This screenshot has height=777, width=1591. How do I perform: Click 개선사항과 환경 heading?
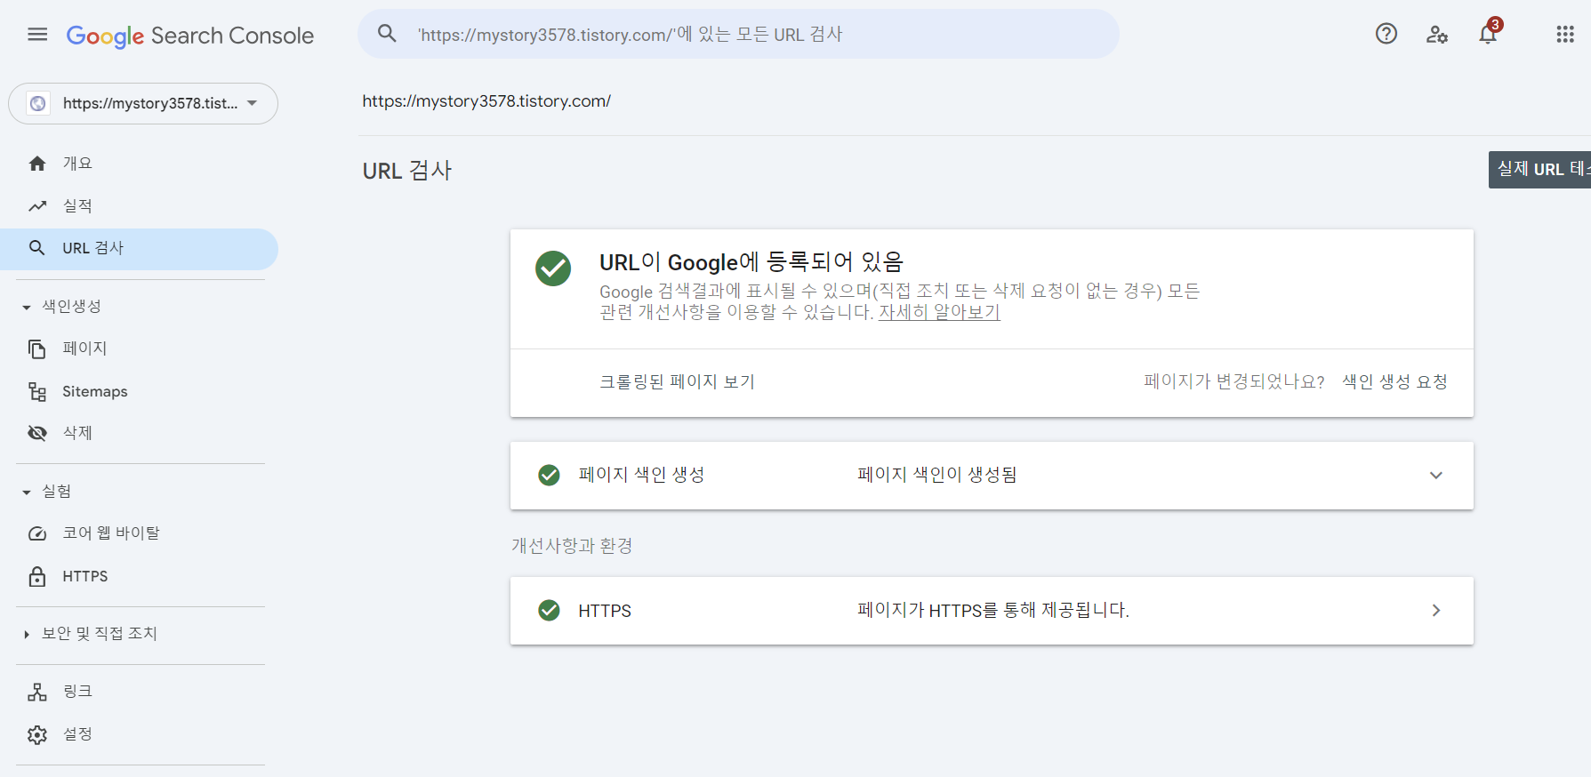[572, 546]
